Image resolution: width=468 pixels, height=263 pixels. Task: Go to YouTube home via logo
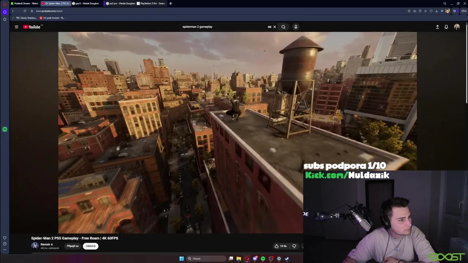[32, 27]
